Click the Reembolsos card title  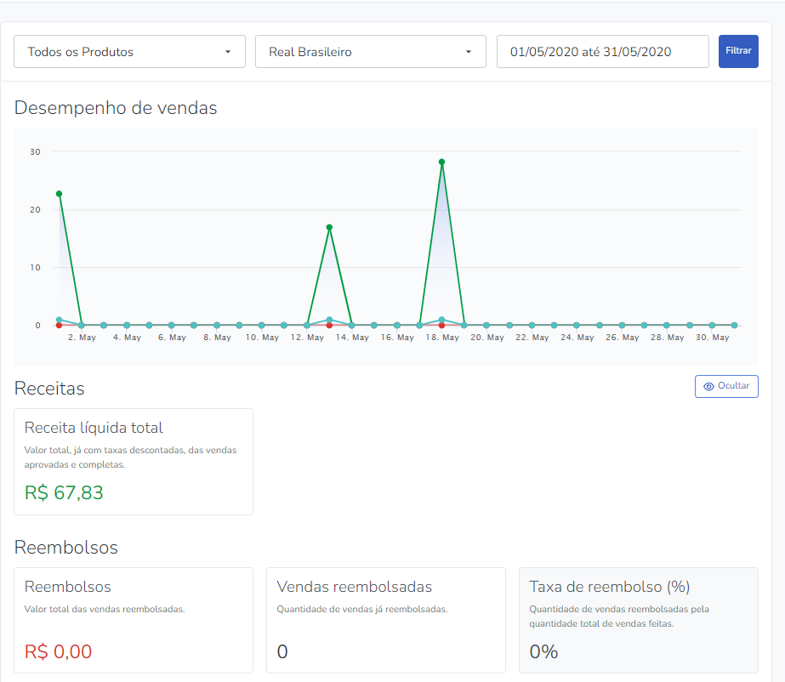point(67,587)
